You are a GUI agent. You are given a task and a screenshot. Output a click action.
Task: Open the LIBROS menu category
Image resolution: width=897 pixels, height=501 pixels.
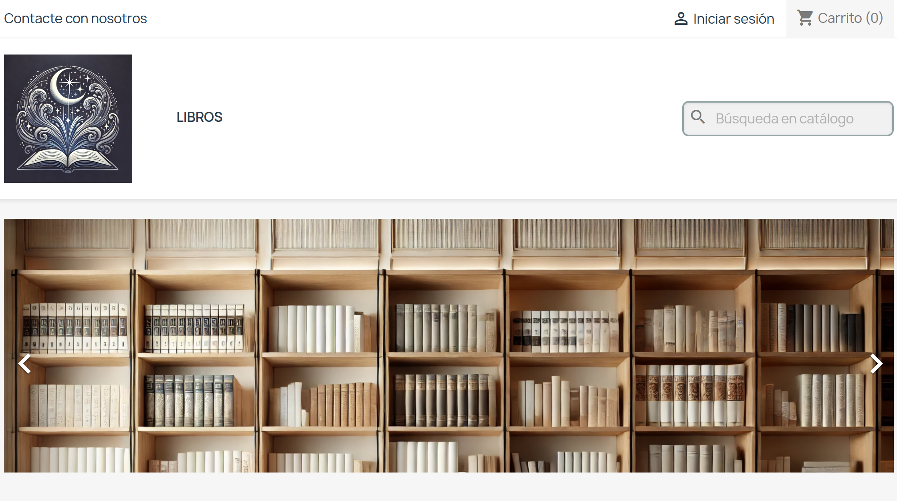coord(199,117)
